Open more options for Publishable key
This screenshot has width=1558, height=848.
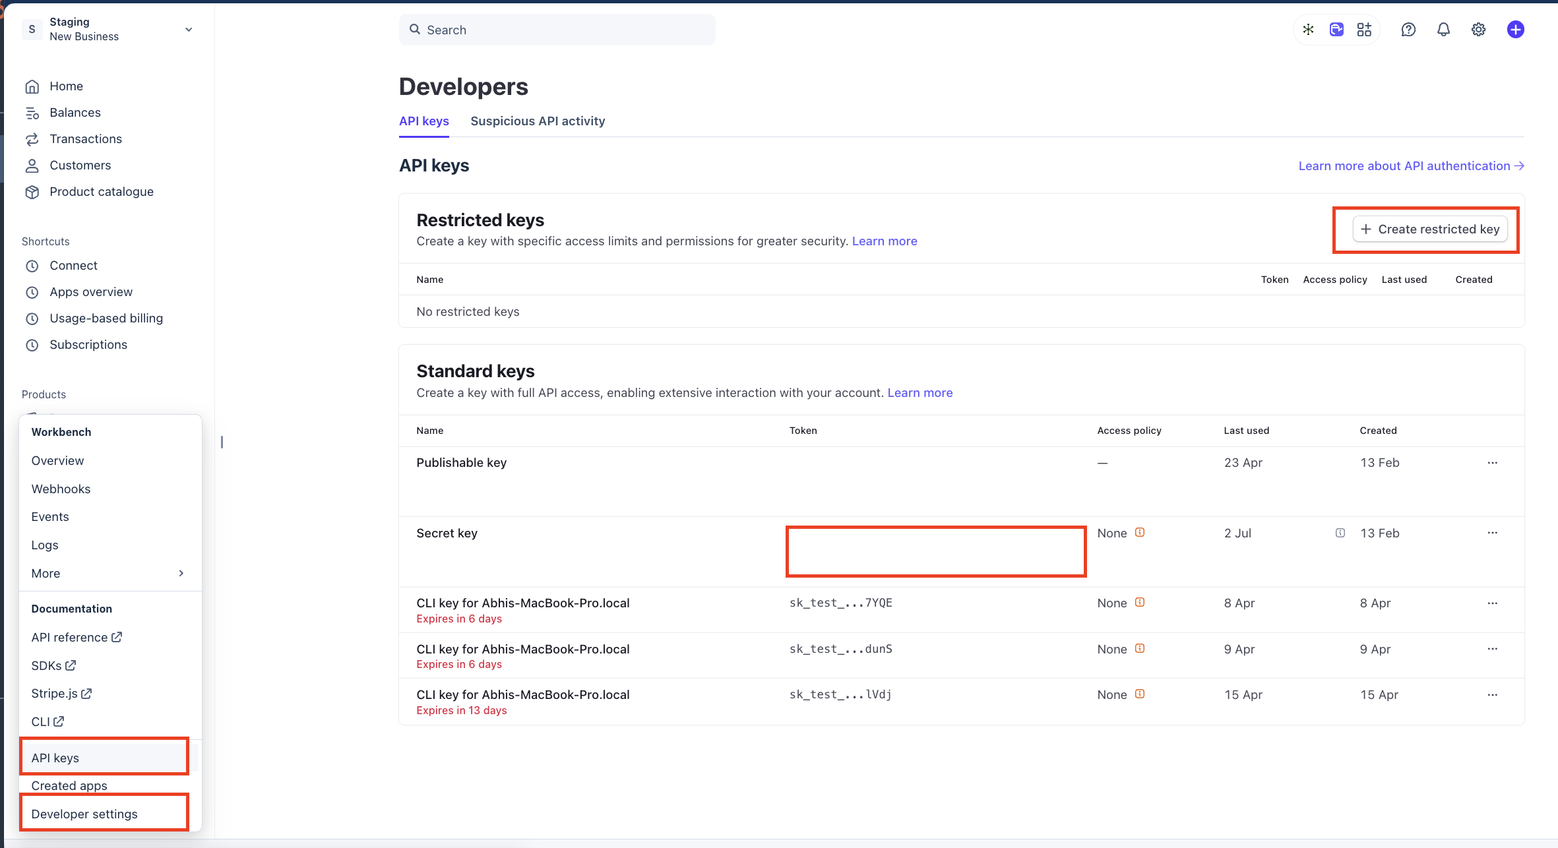point(1492,463)
